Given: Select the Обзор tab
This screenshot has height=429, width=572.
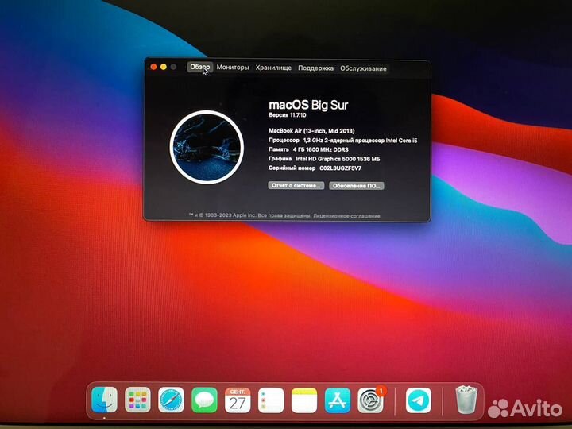Looking at the screenshot, I should (200, 67).
